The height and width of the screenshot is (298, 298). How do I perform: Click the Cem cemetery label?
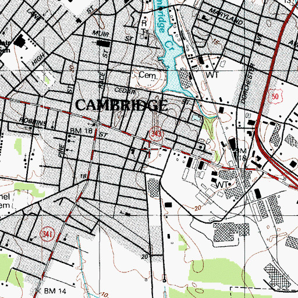pyautogui.click(x=148, y=75)
